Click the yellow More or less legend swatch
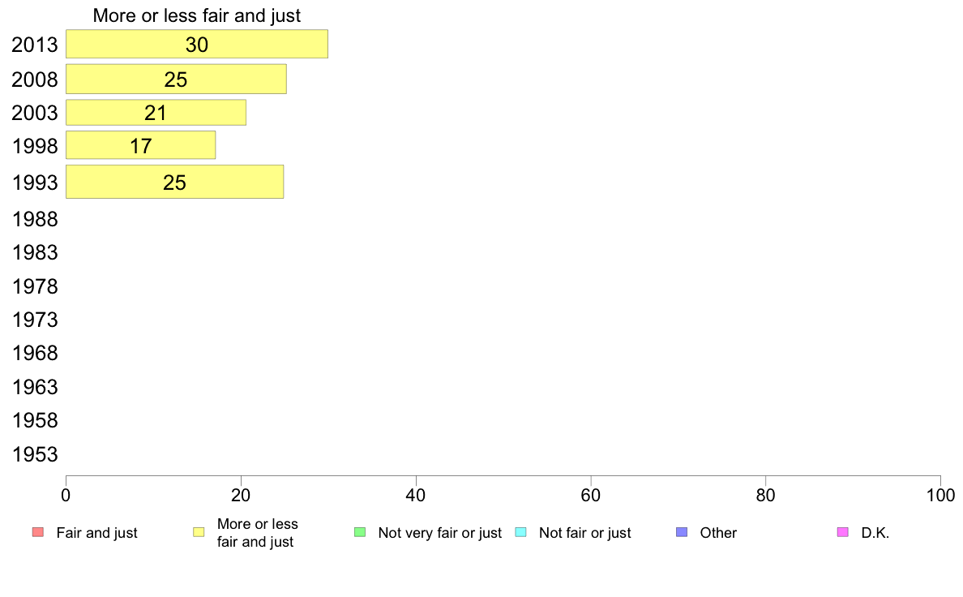This screenshot has height=597, width=963. [199, 532]
